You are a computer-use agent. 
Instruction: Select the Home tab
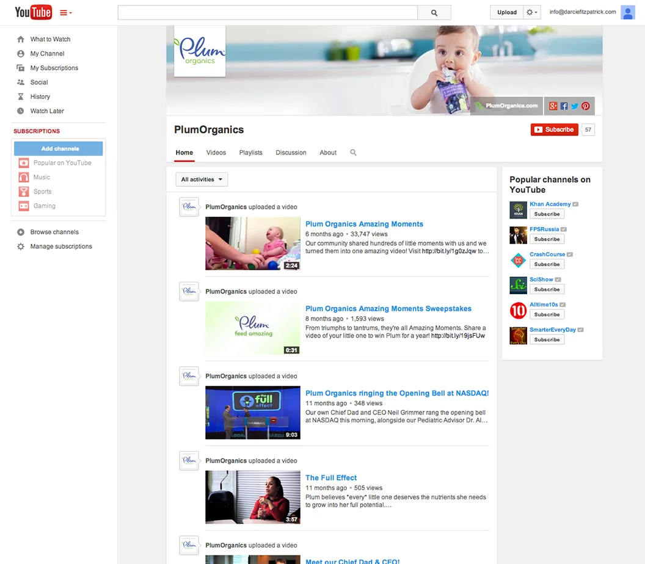click(x=184, y=153)
